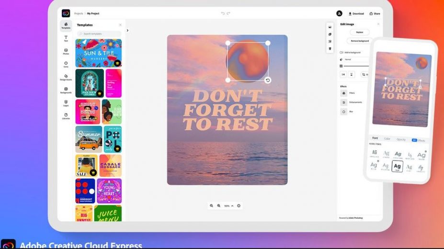The height and width of the screenshot is (249, 444).
Task: Click the Download button
Action: (x=356, y=13)
